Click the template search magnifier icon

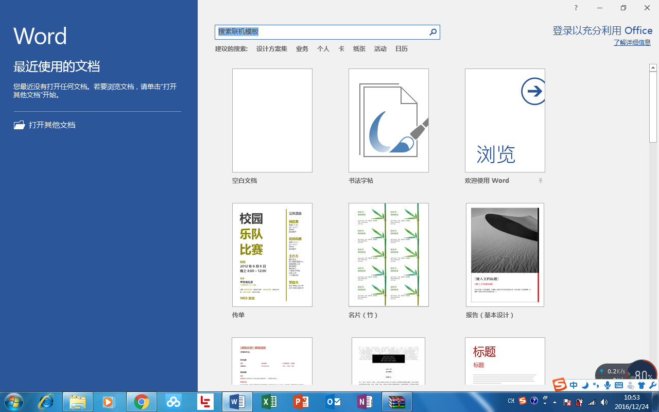coord(432,32)
